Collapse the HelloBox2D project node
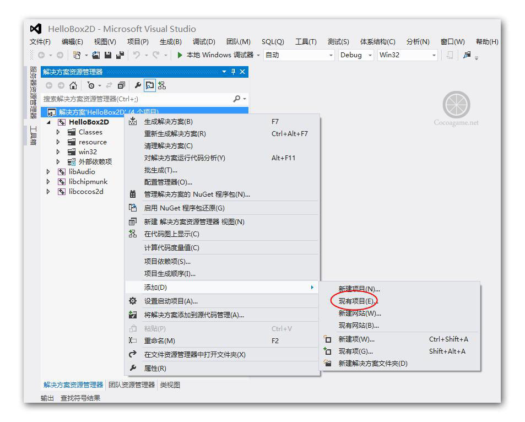525x422 pixels. click(x=48, y=122)
